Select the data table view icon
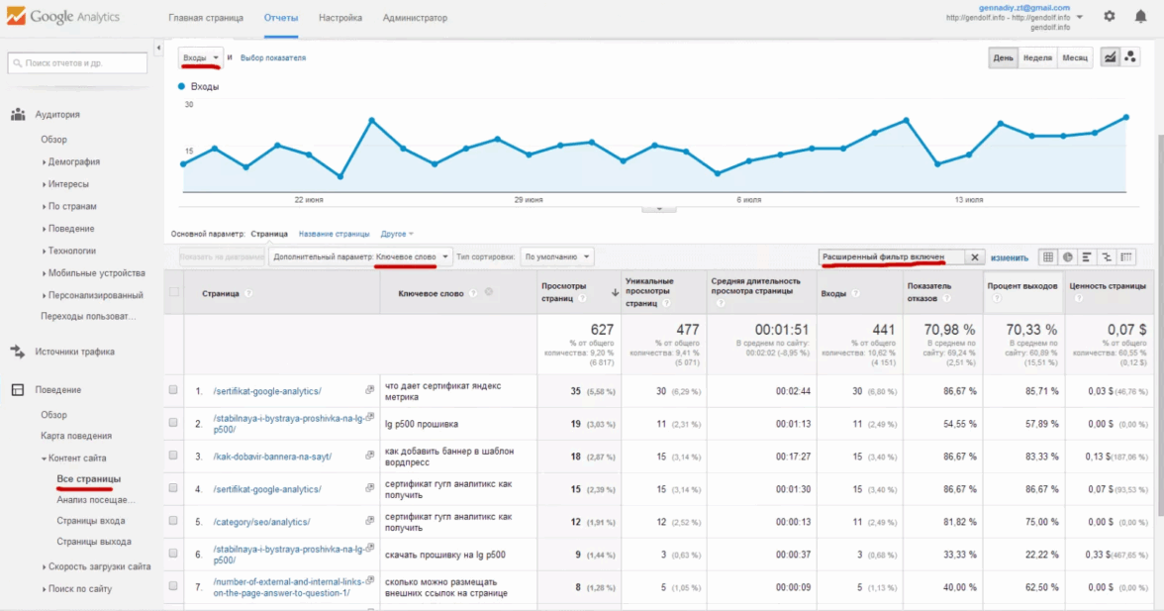The height and width of the screenshot is (611, 1164). click(1048, 257)
